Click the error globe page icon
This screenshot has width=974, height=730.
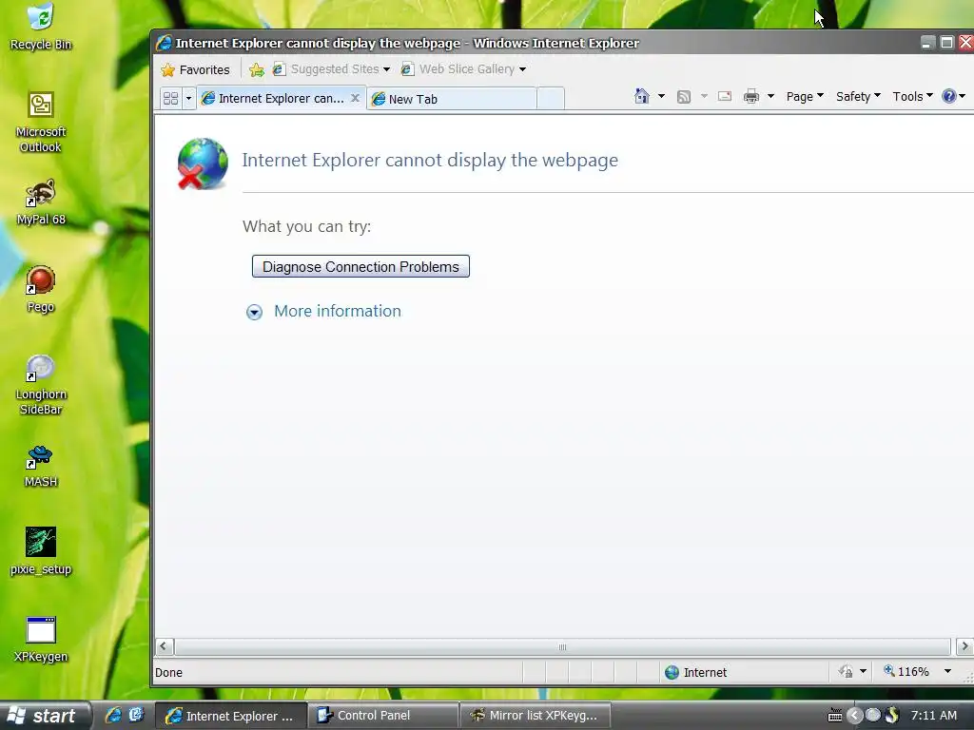202,163
